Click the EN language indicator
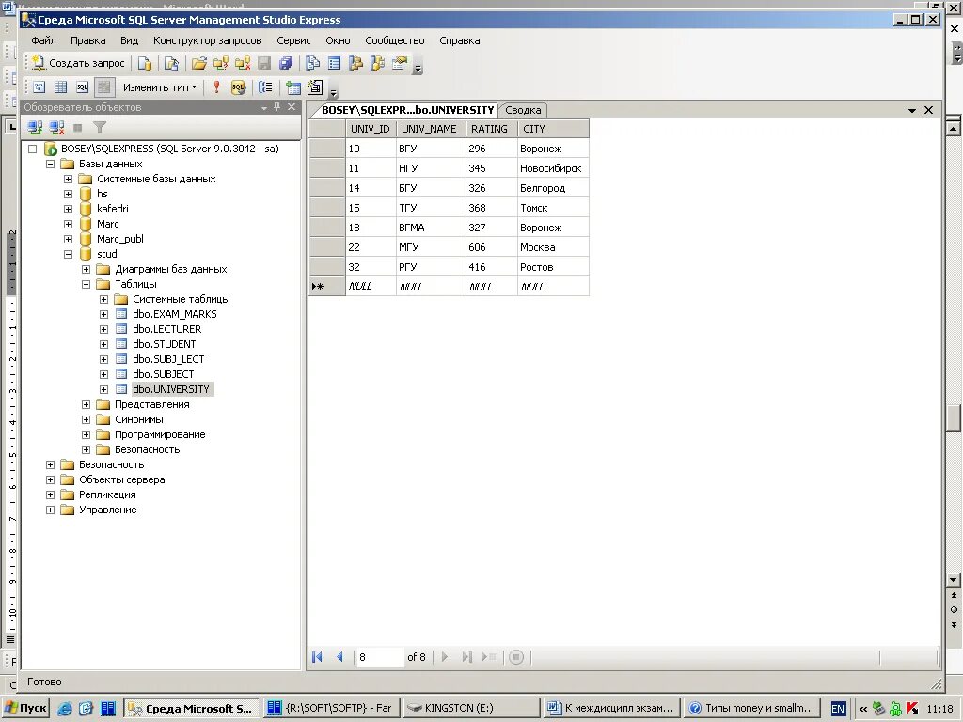Image resolution: width=963 pixels, height=722 pixels. coord(838,709)
